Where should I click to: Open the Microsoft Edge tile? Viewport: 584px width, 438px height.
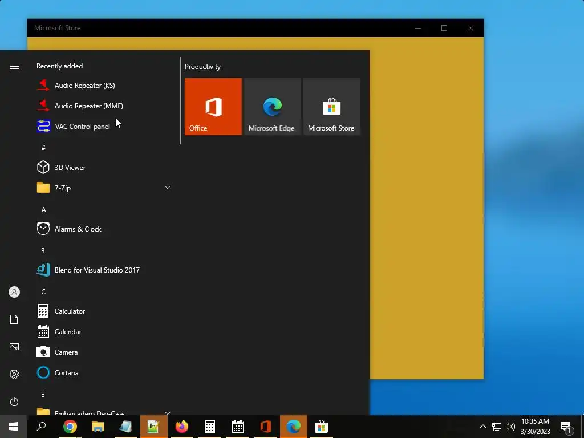272,107
